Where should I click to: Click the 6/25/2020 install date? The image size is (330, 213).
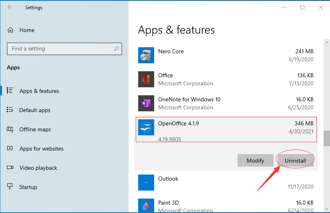tap(301, 107)
